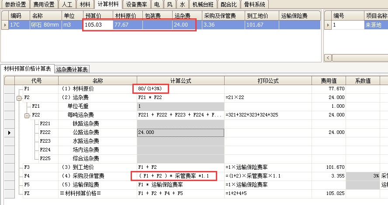Collapse the F22 每吨运杂费 tree node

coord(27,115)
